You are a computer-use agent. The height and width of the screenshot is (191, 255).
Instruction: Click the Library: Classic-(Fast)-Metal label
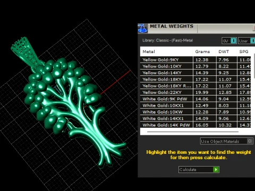(167, 40)
